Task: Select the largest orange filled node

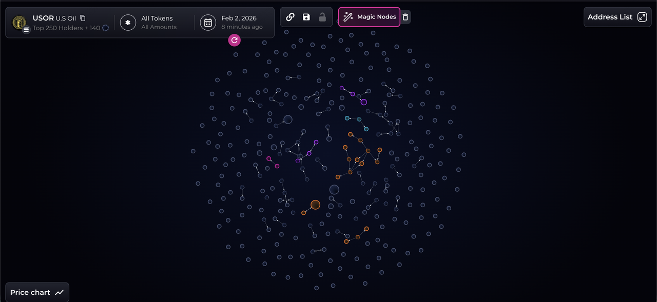Action: pos(315,205)
